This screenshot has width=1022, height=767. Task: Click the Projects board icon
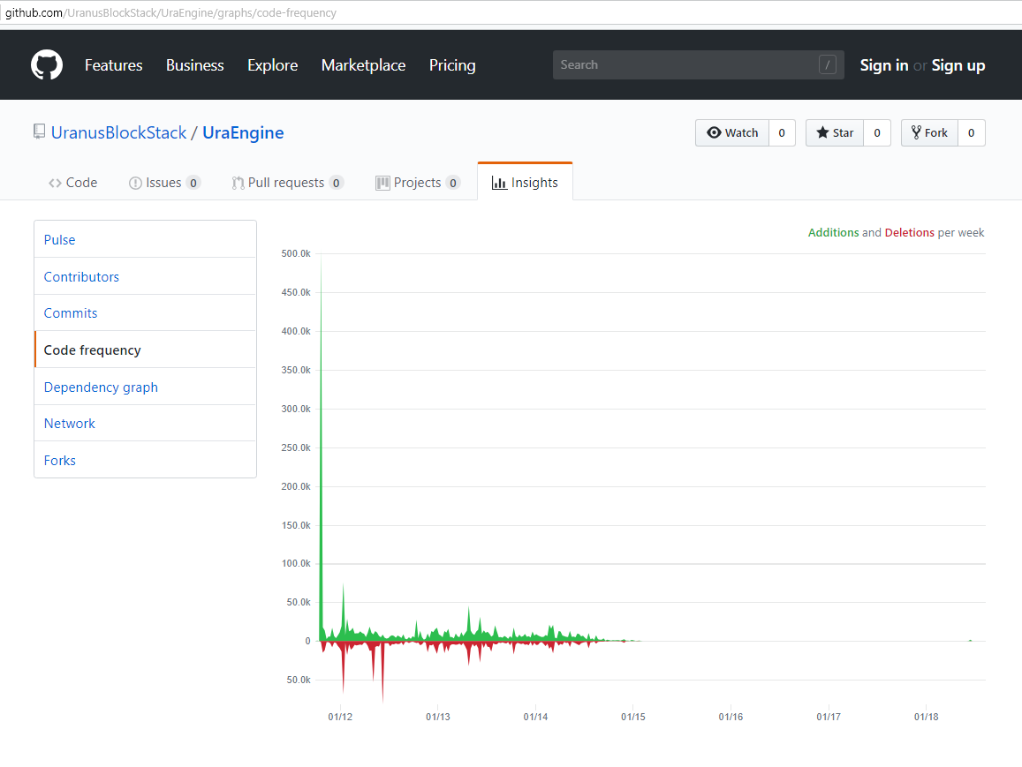point(382,183)
